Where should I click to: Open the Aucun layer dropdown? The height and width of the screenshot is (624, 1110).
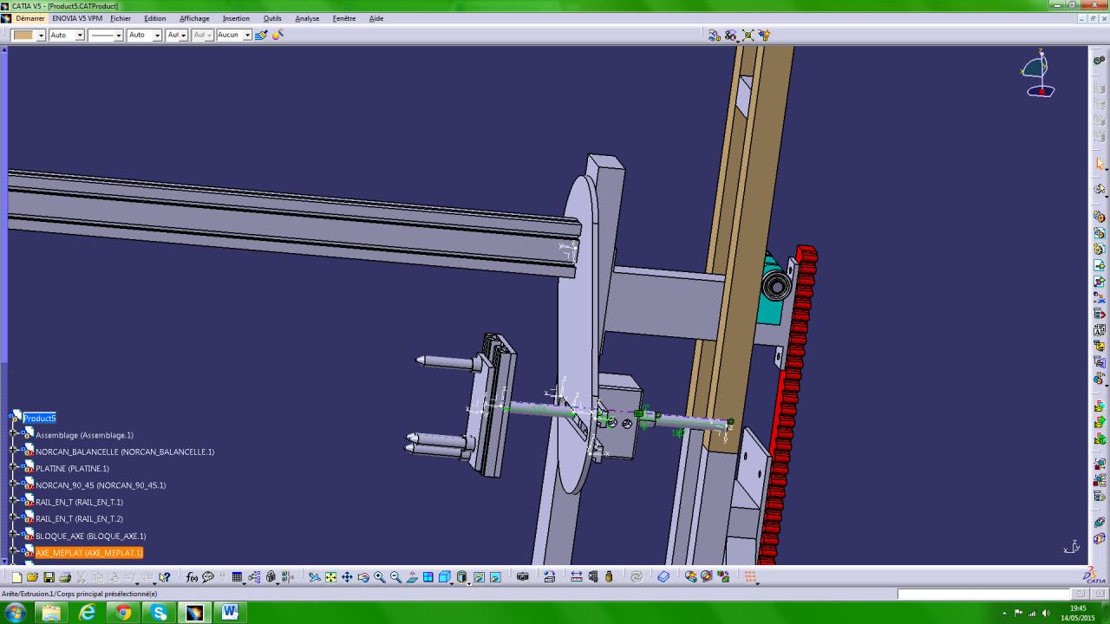click(x=247, y=36)
